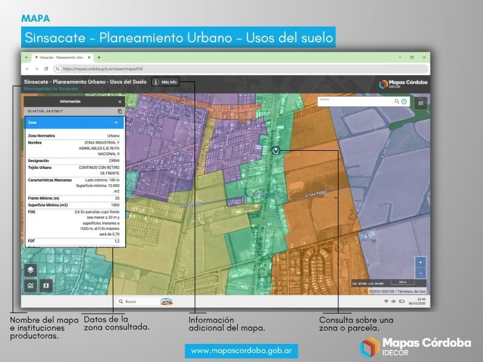Zoom in with the plus button
This screenshot has width=483, height=362.
(420, 262)
